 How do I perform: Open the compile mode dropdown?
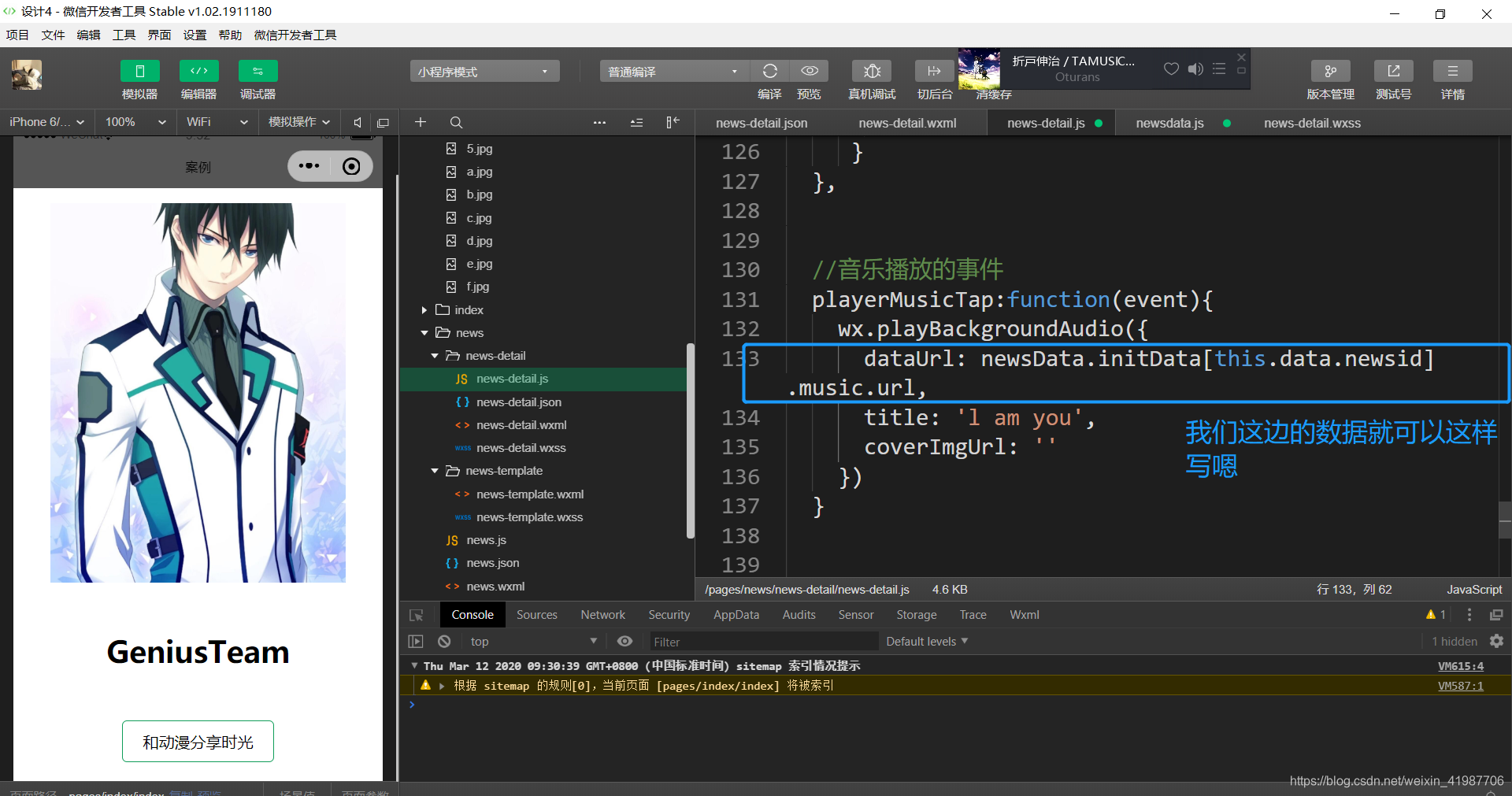pyautogui.click(x=674, y=71)
